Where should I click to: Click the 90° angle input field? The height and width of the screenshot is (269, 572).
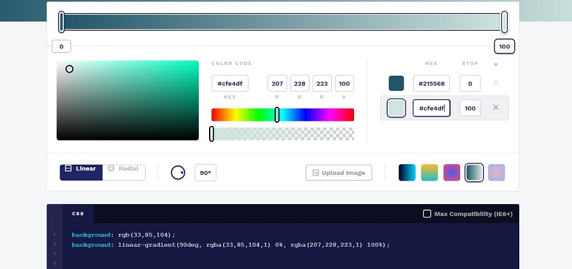click(x=205, y=172)
